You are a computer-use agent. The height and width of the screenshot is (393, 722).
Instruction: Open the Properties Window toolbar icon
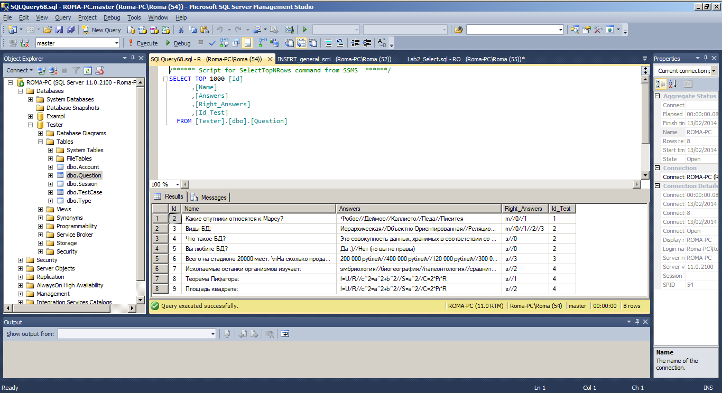(587, 30)
